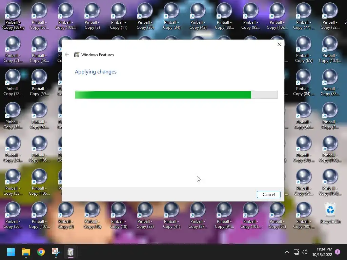This screenshot has width=347, height=260.
Task: Open the volume control tray icon
Action: 305,252
